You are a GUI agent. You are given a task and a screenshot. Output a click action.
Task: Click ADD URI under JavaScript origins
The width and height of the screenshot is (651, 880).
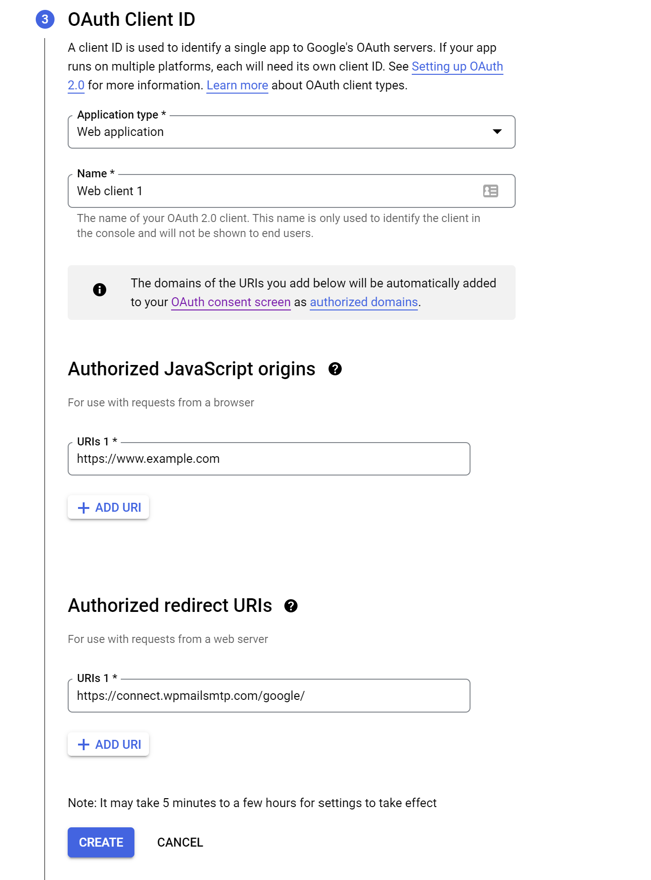109,507
